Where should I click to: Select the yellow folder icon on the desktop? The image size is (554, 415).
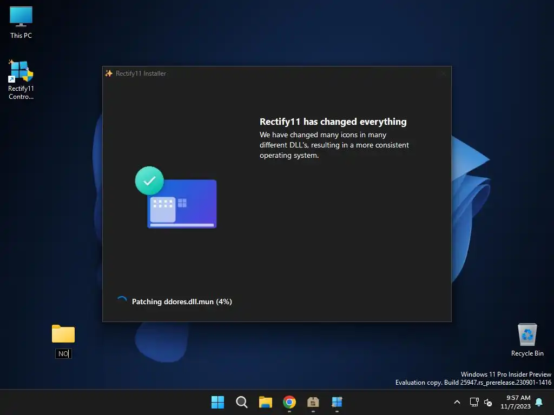[x=63, y=333]
